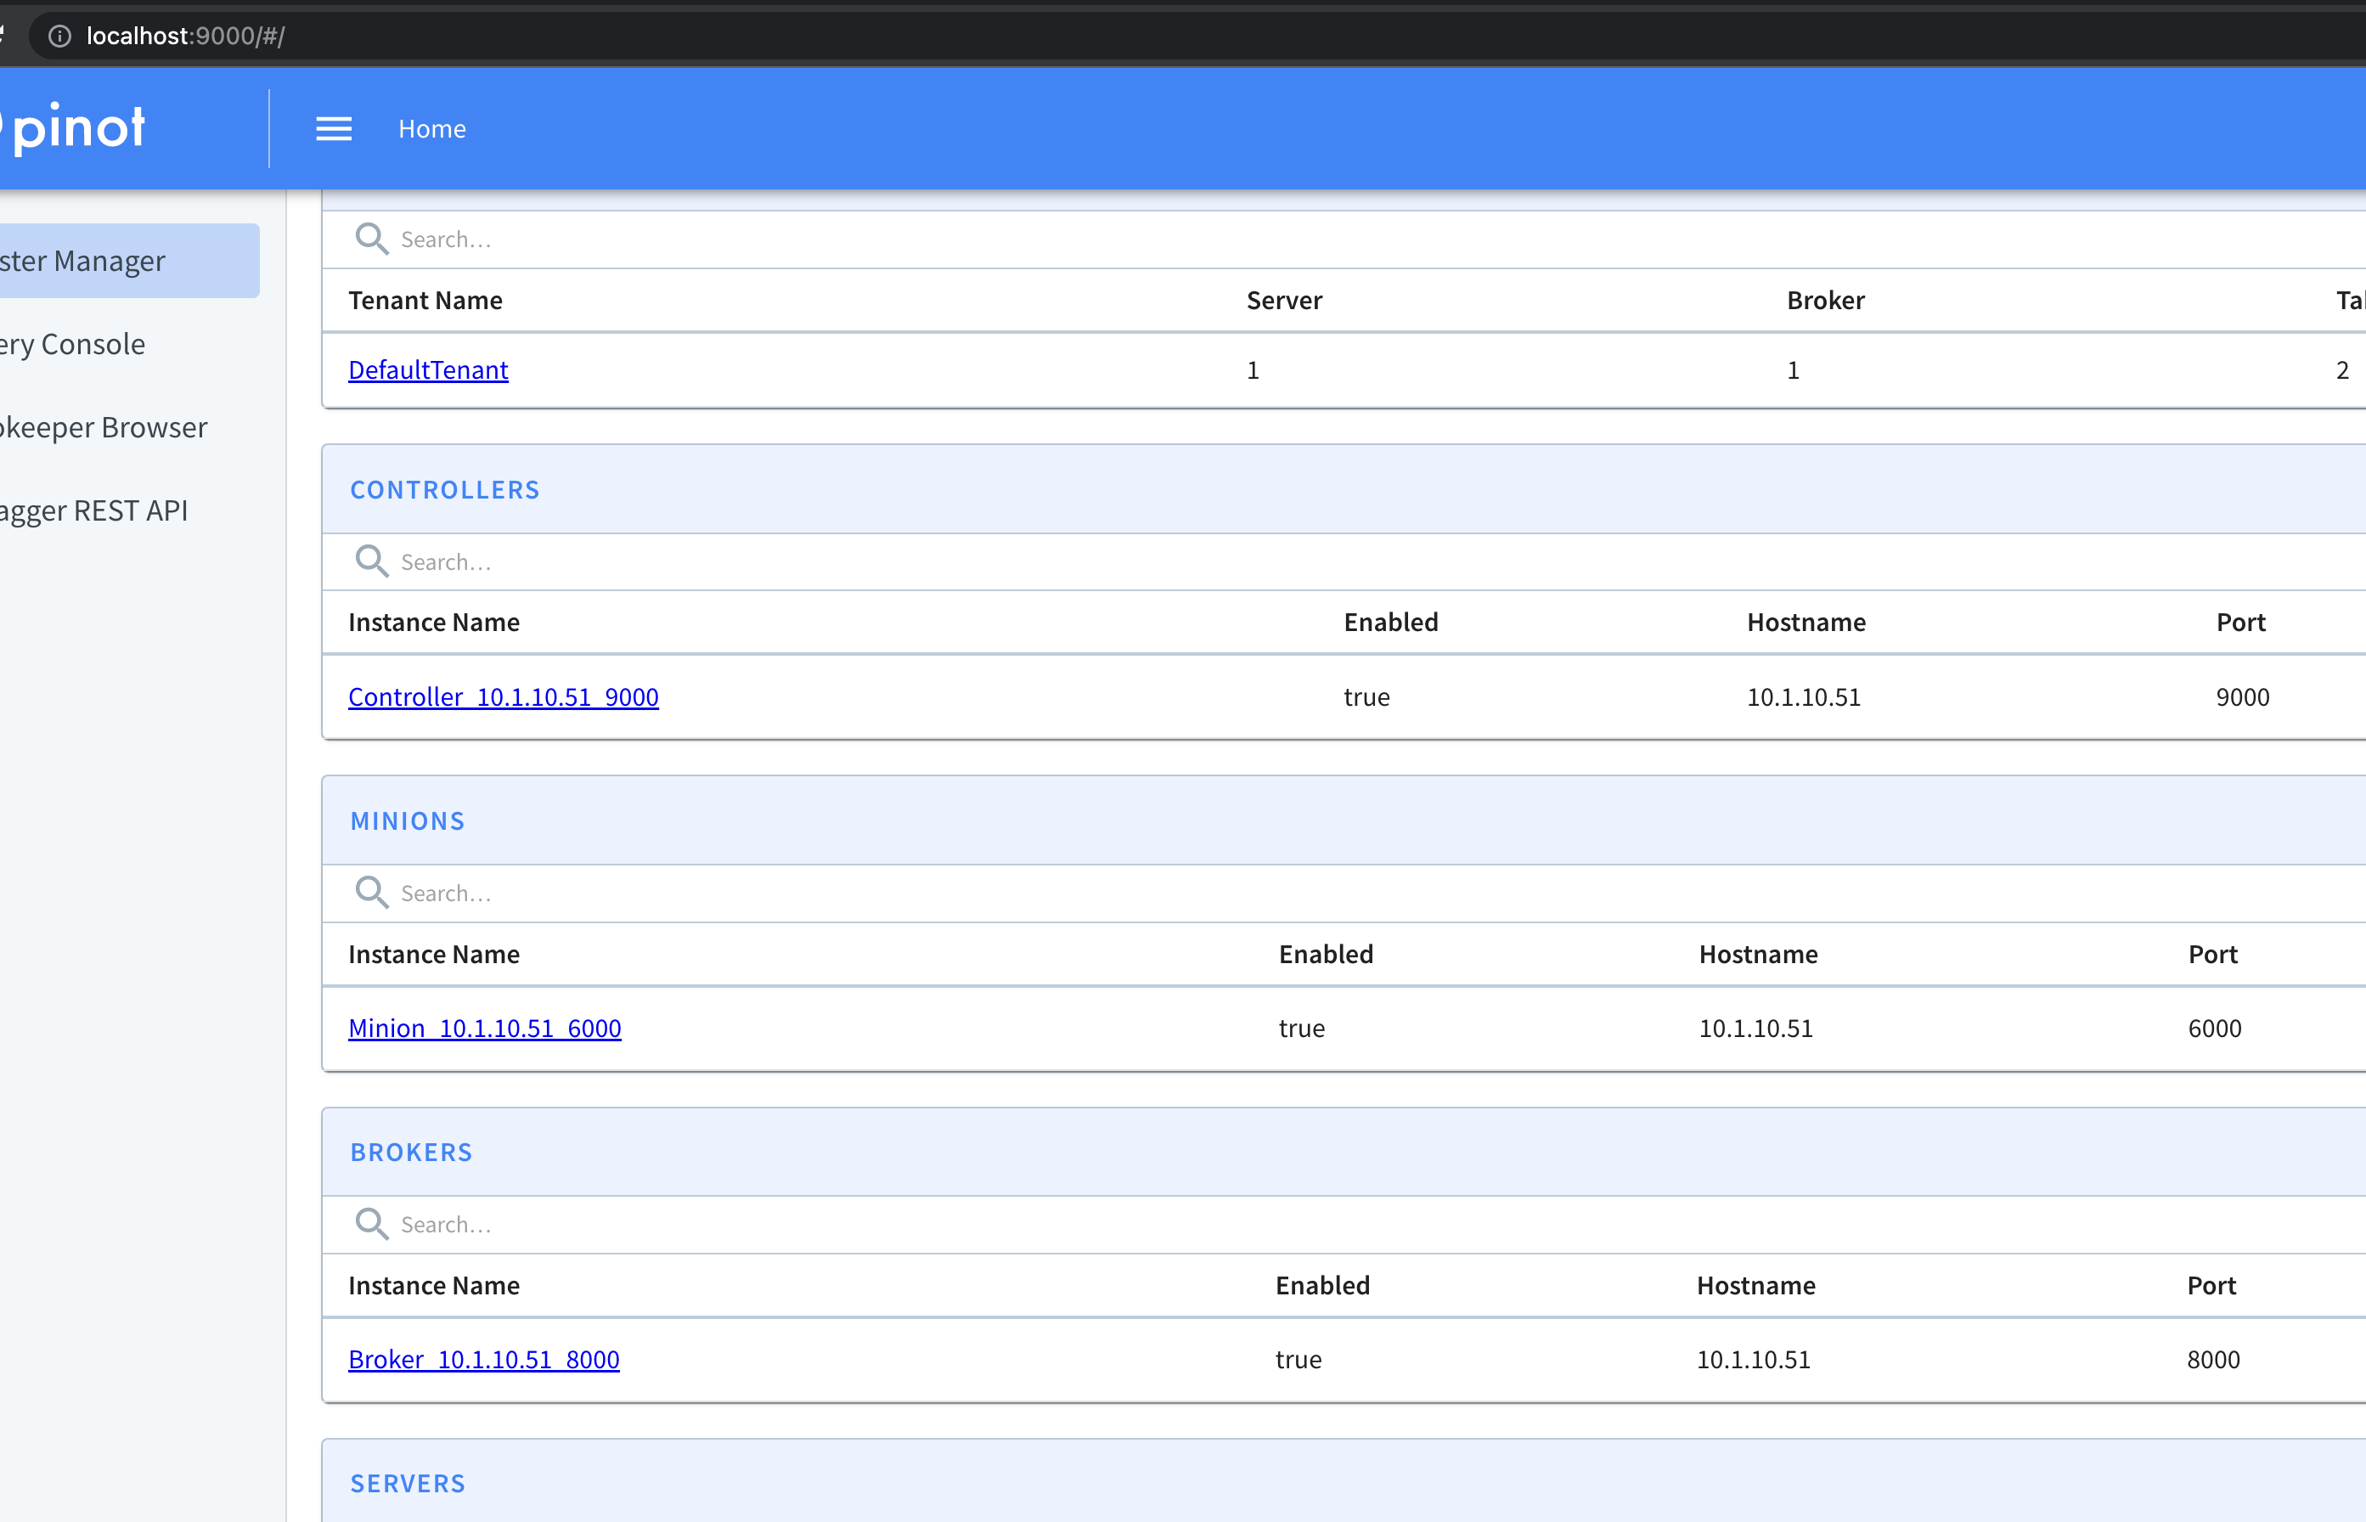Open the Swagger REST API sidebar item

click(94, 511)
